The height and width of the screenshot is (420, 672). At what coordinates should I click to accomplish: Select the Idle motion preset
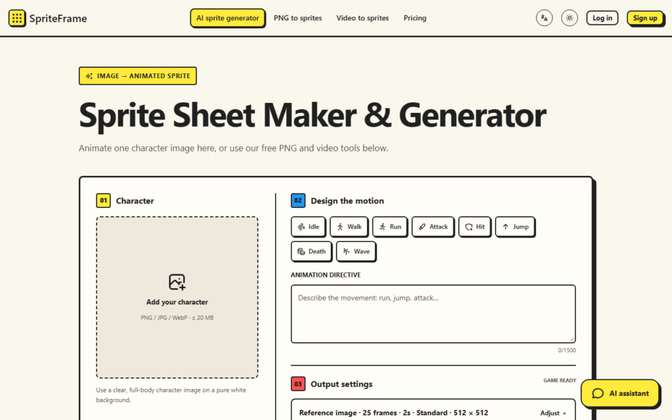(308, 226)
